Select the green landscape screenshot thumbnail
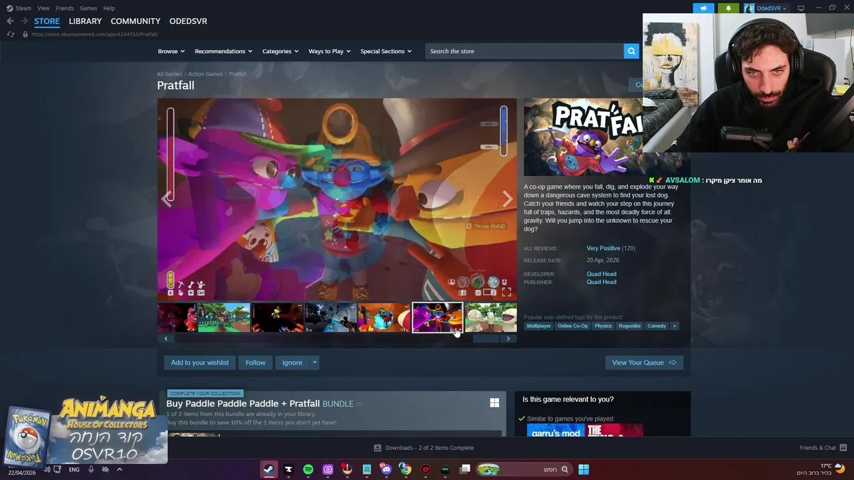Screen dimensions: 854x480 pyautogui.click(x=224, y=317)
